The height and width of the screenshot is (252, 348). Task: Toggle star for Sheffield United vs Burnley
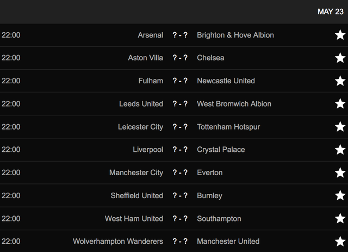point(340,195)
